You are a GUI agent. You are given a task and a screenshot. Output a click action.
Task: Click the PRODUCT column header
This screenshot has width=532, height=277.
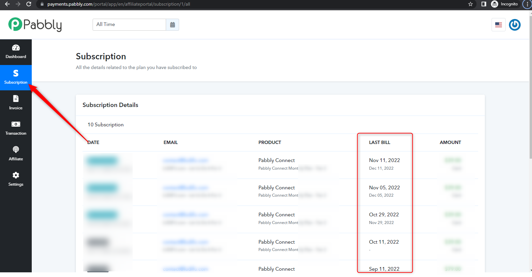click(270, 142)
